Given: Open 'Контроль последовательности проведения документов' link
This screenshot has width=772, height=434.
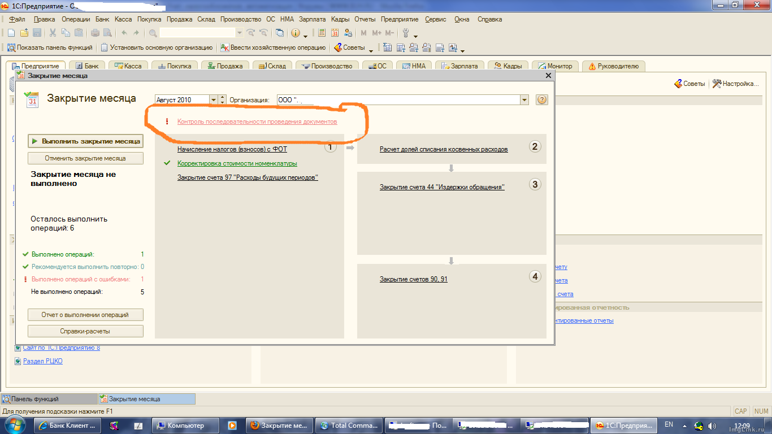Looking at the screenshot, I should coord(257,121).
